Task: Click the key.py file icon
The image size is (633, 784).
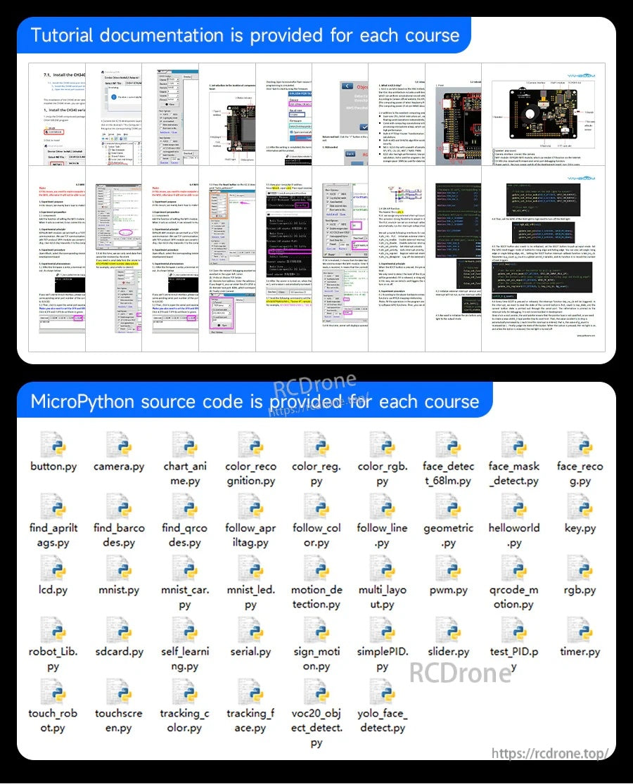Action: pos(580,506)
